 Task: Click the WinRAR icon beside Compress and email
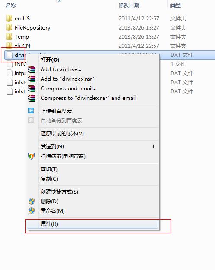tap(32, 89)
